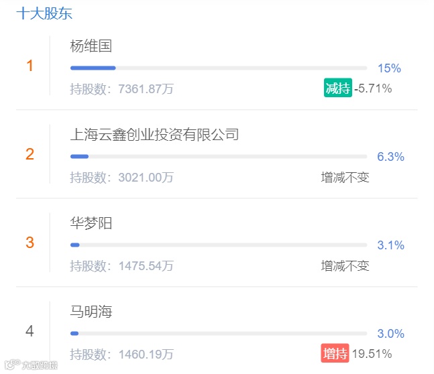This screenshot has width=434, height=374.
Task: Click the -5.71% change value
Action: 373,88
